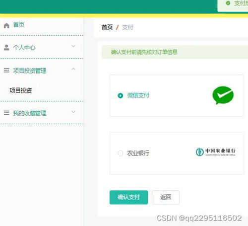Click the 返回 button
Image resolution: width=248 pixels, height=226 pixels.
(166, 197)
